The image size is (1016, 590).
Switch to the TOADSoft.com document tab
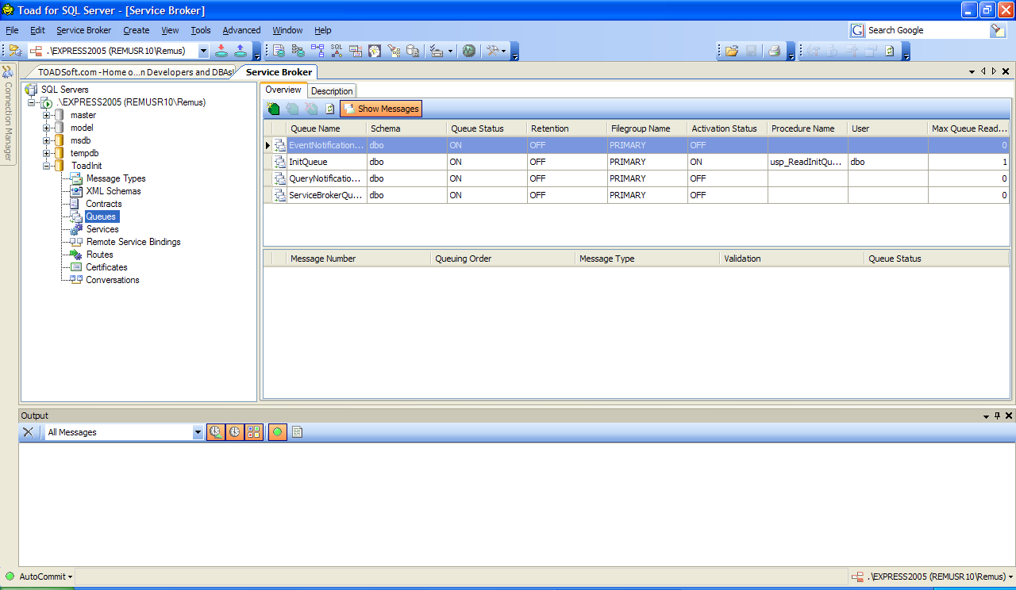tap(135, 72)
